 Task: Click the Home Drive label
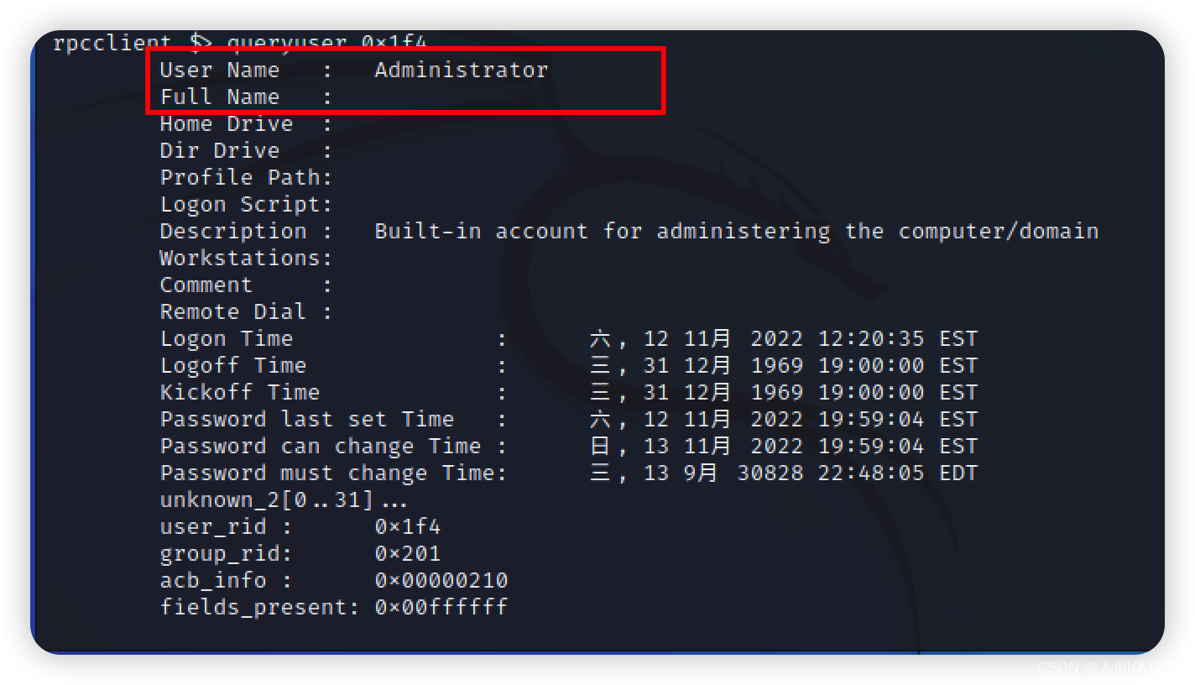(x=226, y=123)
